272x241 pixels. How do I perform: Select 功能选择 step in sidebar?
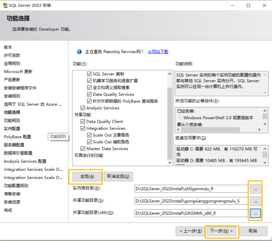point(12,112)
